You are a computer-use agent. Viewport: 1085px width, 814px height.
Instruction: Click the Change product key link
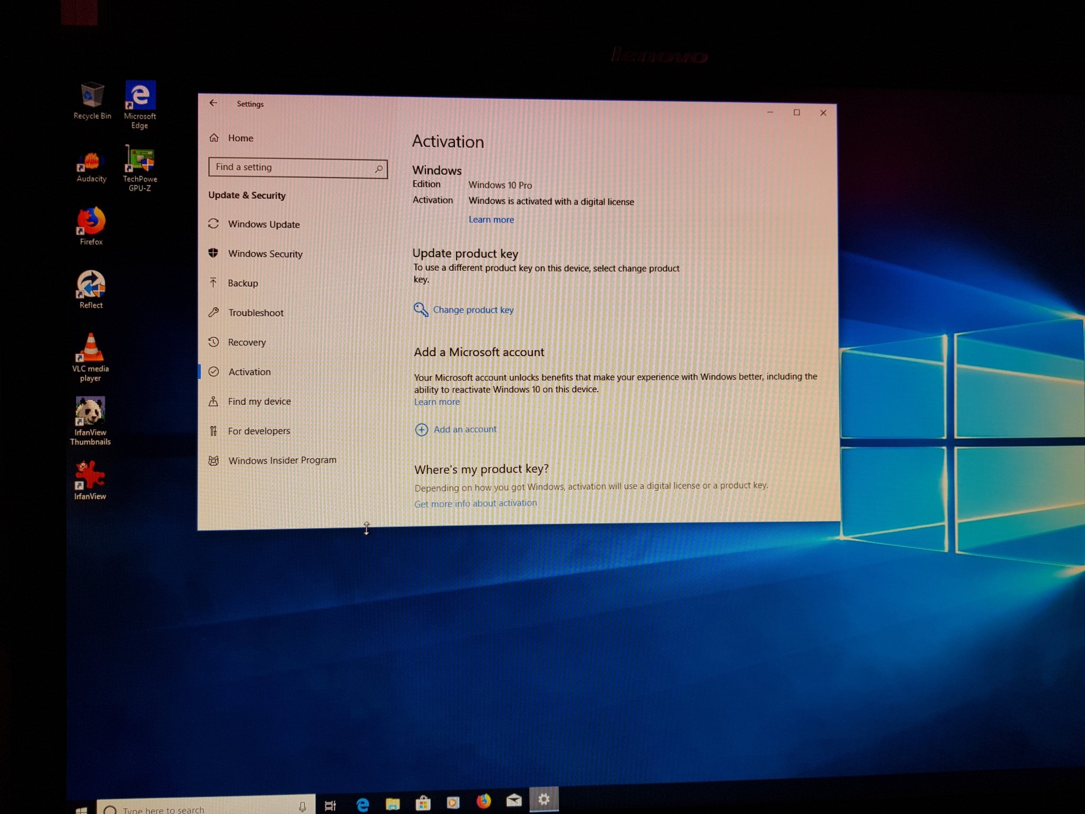point(473,310)
